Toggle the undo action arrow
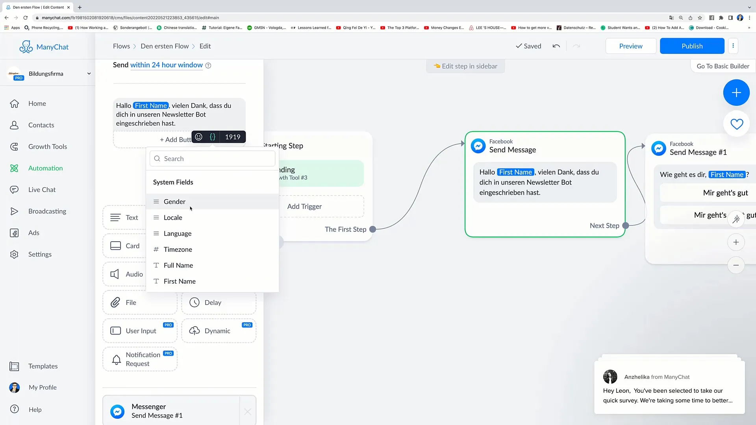This screenshot has width=756, height=425. click(x=556, y=46)
